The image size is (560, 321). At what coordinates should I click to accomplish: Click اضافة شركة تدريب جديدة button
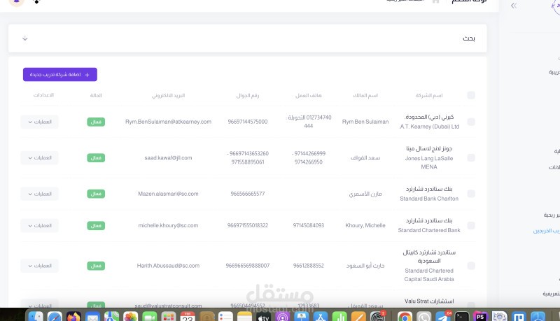click(x=60, y=75)
